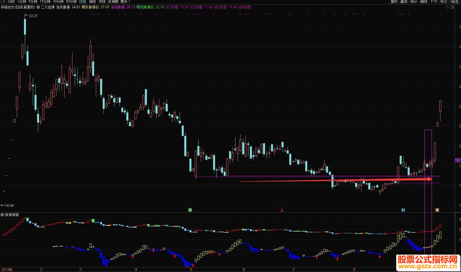Click month 6 on the time axis
Screen dimensions: 461x272
click(244, 269)
